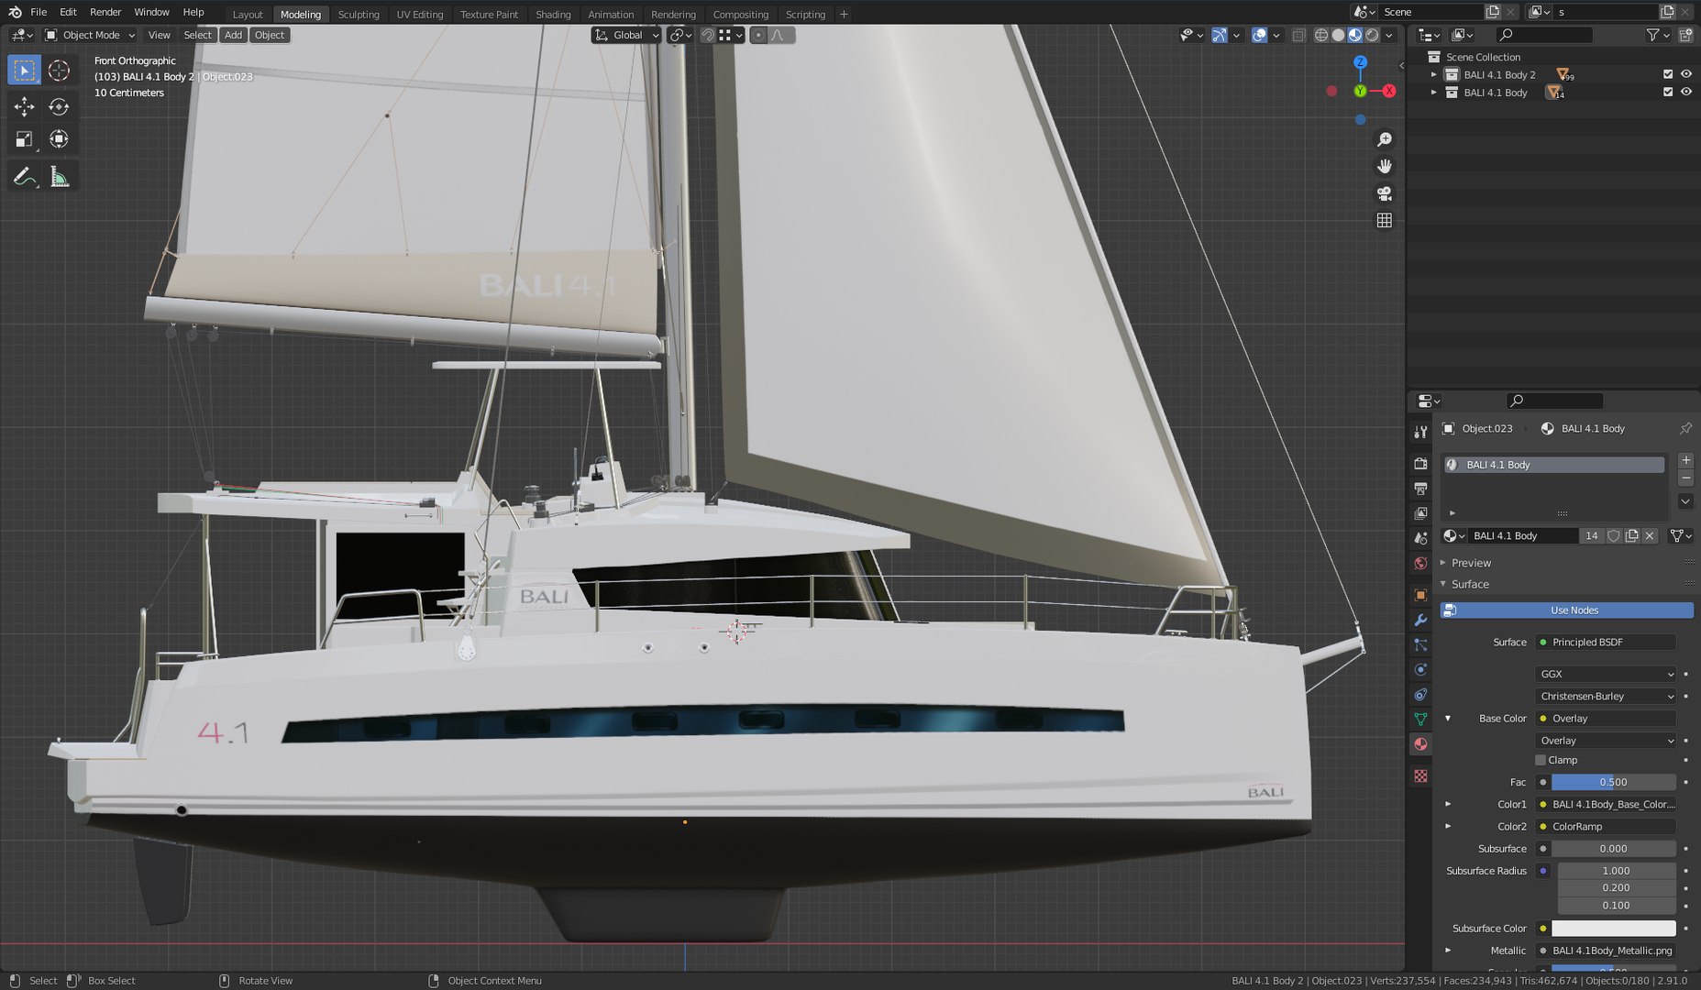
Task: Click the viewport zoom magnifier icon
Action: (x=1385, y=139)
